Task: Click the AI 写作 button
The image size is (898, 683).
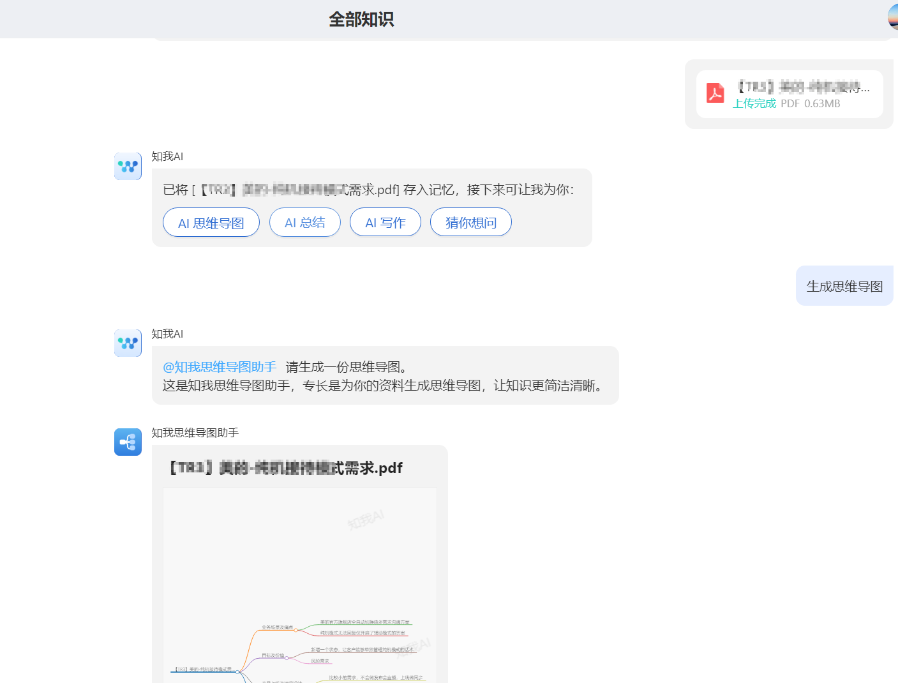Action: pyautogui.click(x=385, y=222)
